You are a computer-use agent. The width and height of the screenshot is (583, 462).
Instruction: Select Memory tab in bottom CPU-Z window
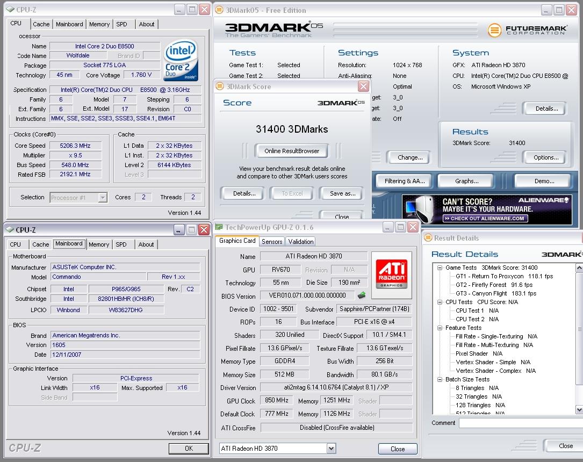[99, 244]
